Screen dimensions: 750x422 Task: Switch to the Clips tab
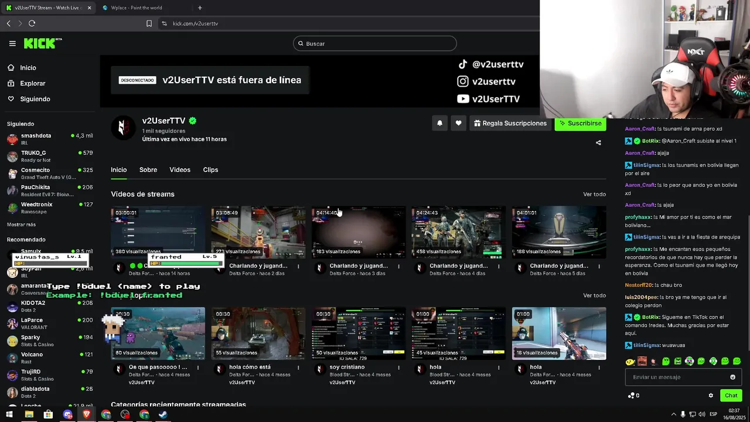[x=210, y=170]
